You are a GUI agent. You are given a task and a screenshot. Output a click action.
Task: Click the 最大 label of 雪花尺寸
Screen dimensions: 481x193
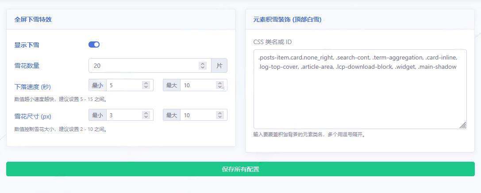click(x=172, y=115)
